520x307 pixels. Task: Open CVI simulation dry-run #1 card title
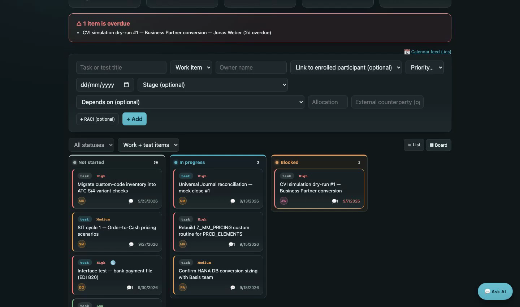click(x=311, y=187)
